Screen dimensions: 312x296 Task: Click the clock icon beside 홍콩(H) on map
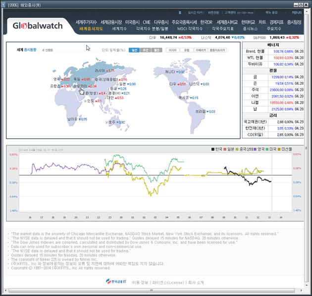pyautogui.click(x=107, y=93)
